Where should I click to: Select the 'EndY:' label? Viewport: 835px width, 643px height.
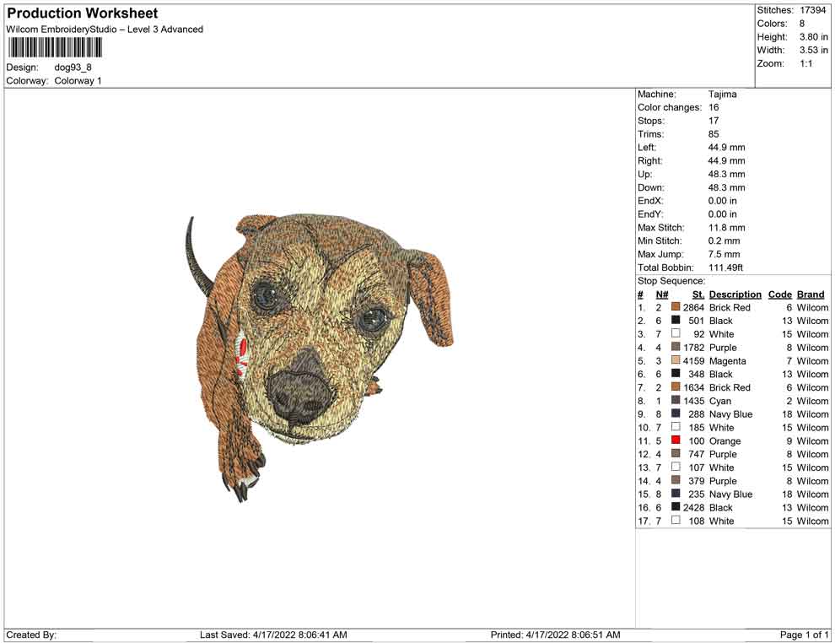point(649,214)
